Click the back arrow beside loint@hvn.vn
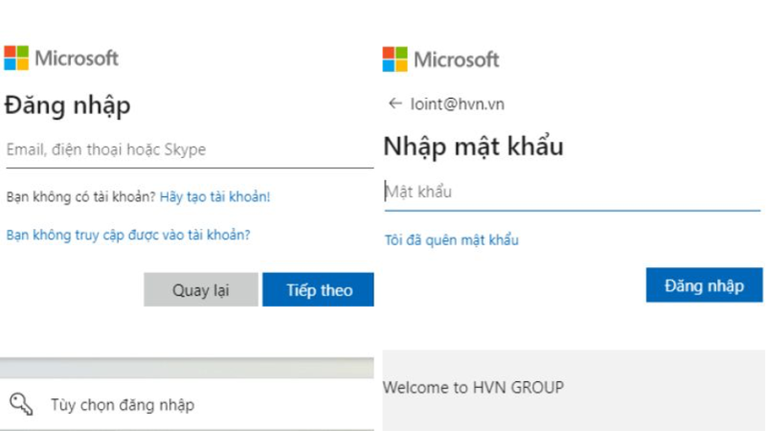 tap(394, 103)
